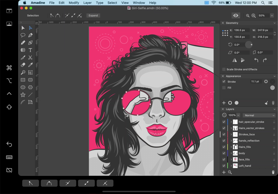This screenshot has height=194, width=278.
Task: Open the Normal blend mode dropdown
Action: point(259,115)
